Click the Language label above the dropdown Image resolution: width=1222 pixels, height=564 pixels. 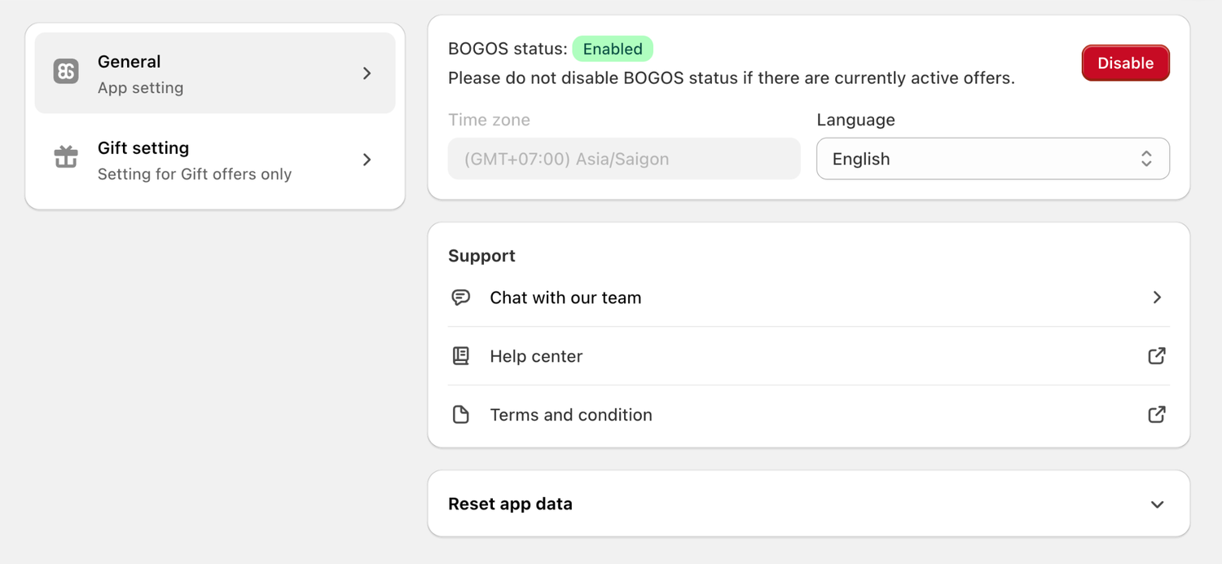pos(855,120)
